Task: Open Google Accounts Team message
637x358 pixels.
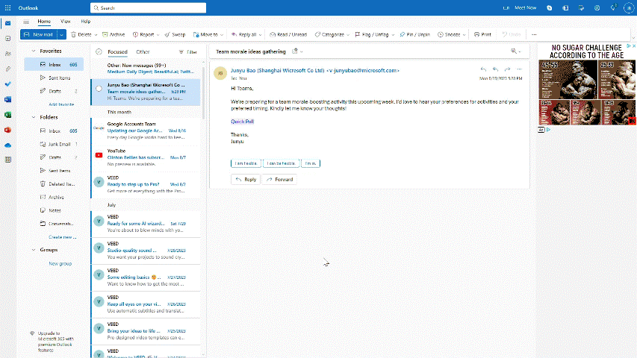Action: [146, 131]
